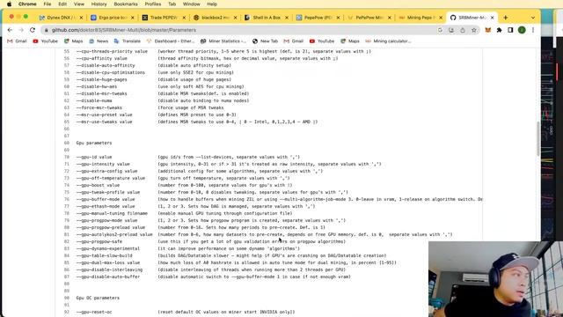The width and height of the screenshot is (563, 317).
Task: Click the share page icon
Action: (x=463, y=30)
